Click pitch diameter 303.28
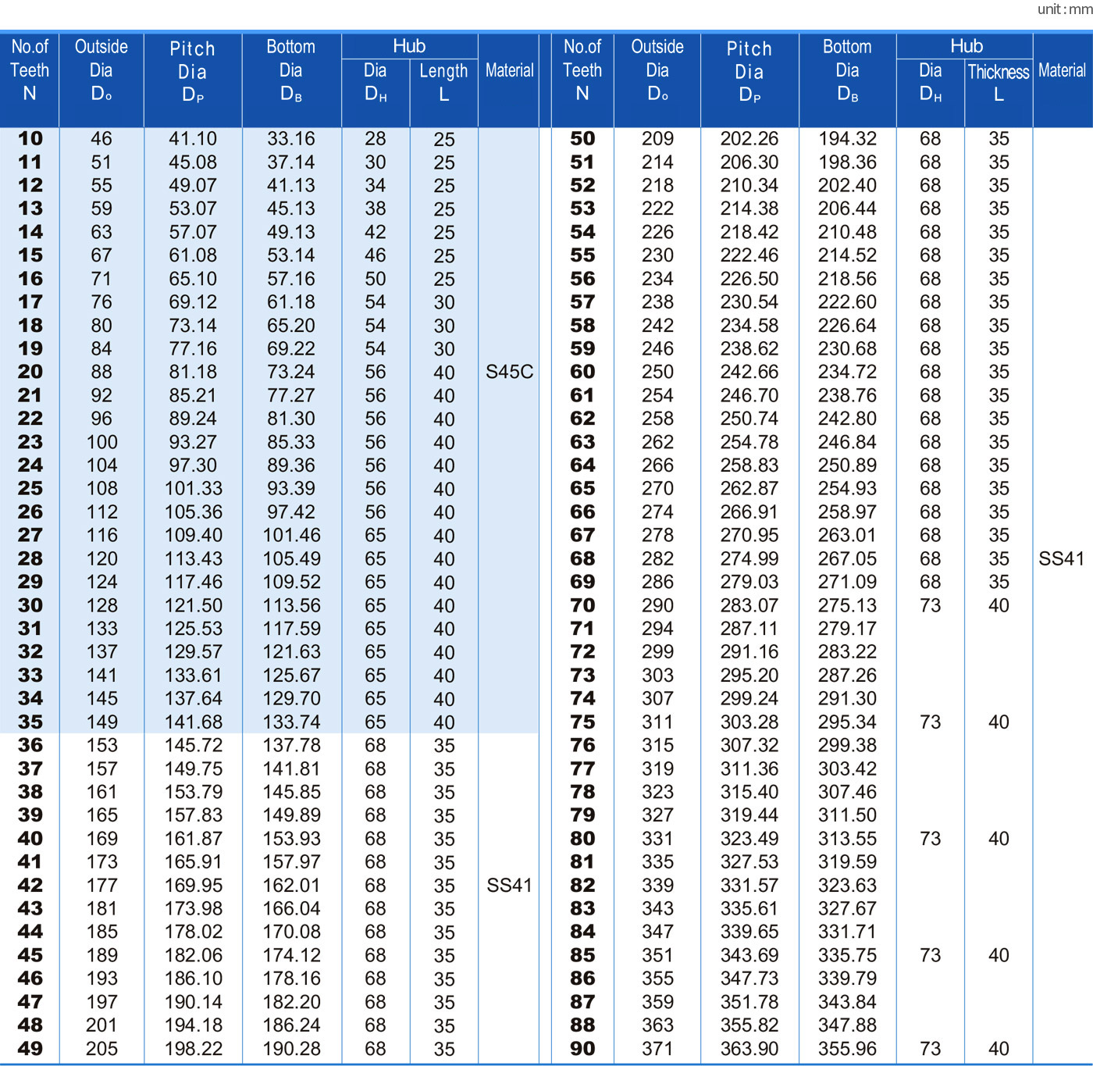 coord(749,722)
